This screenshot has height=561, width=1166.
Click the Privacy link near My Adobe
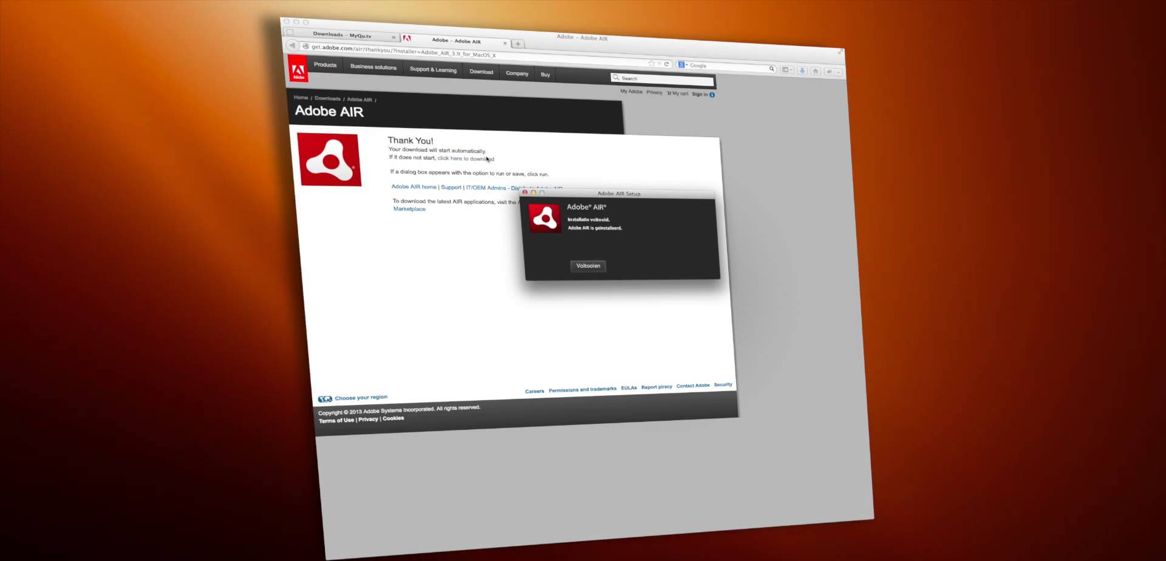(x=654, y=92)
